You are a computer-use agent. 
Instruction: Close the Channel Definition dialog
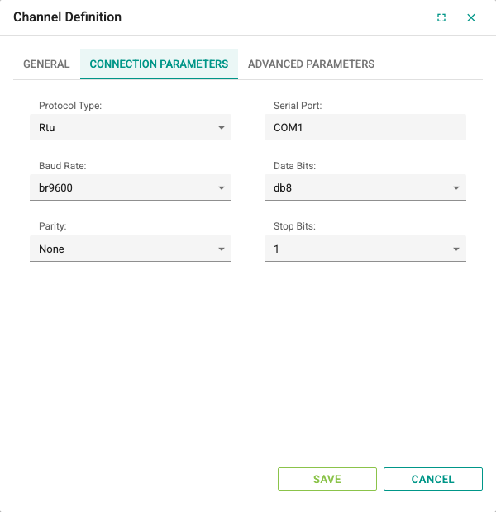tap(471, 17)
